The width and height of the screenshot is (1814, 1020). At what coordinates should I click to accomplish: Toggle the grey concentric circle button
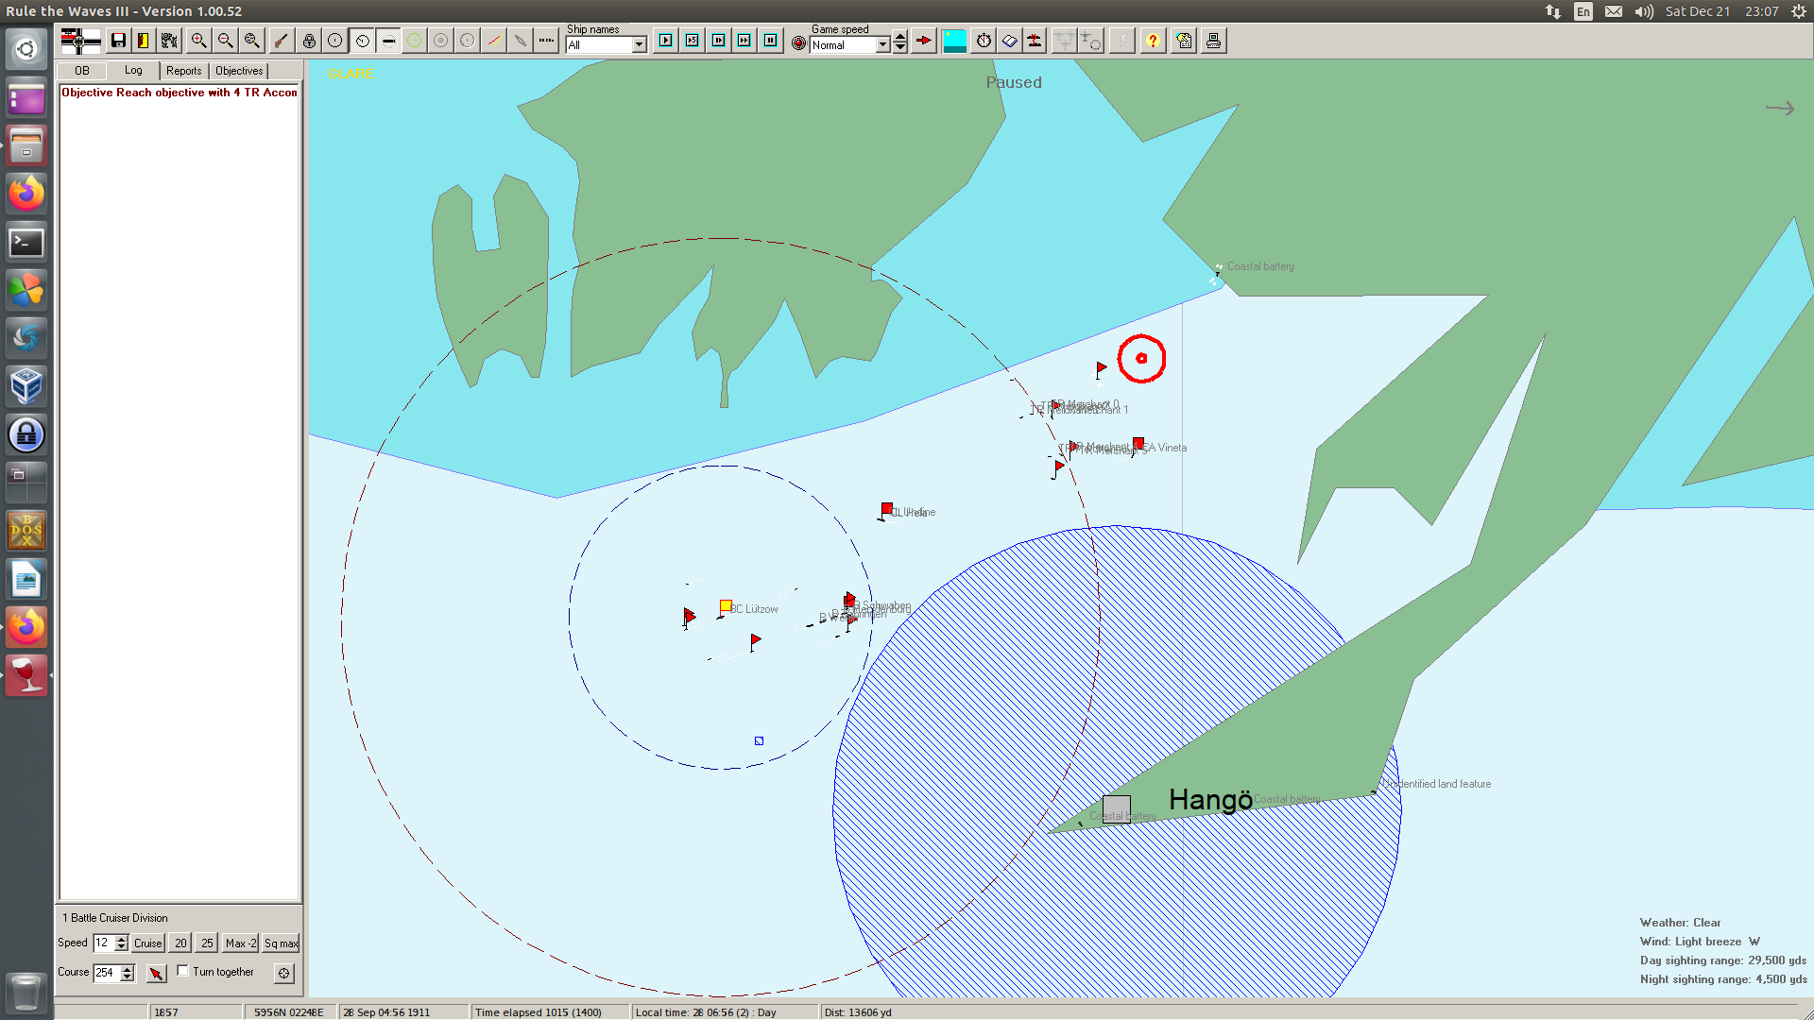(441, 41)
